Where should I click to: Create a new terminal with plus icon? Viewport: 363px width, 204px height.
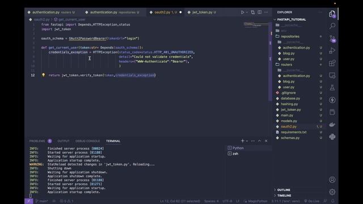242,141
